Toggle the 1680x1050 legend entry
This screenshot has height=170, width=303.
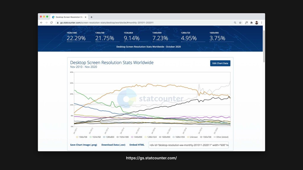(179, 137)
